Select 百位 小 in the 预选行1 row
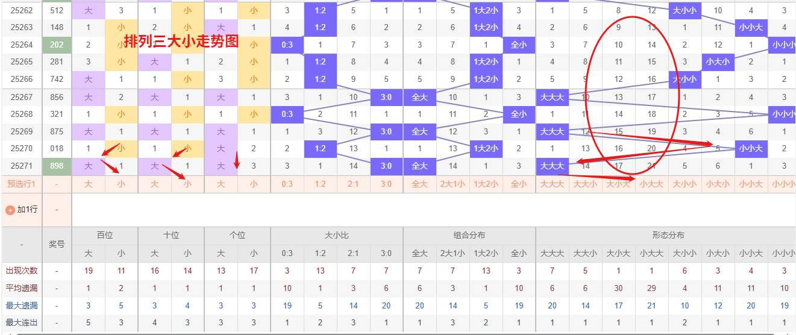Viewport: 796px width, 335px height. (122, 184)
